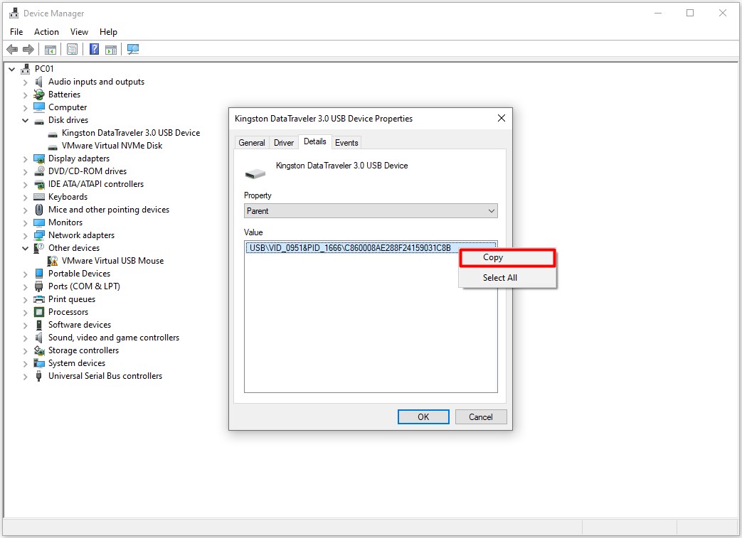Click the Forward arrow toolbar icon
This screenshot has width=742, height=538.
click(x=28, y=49)
